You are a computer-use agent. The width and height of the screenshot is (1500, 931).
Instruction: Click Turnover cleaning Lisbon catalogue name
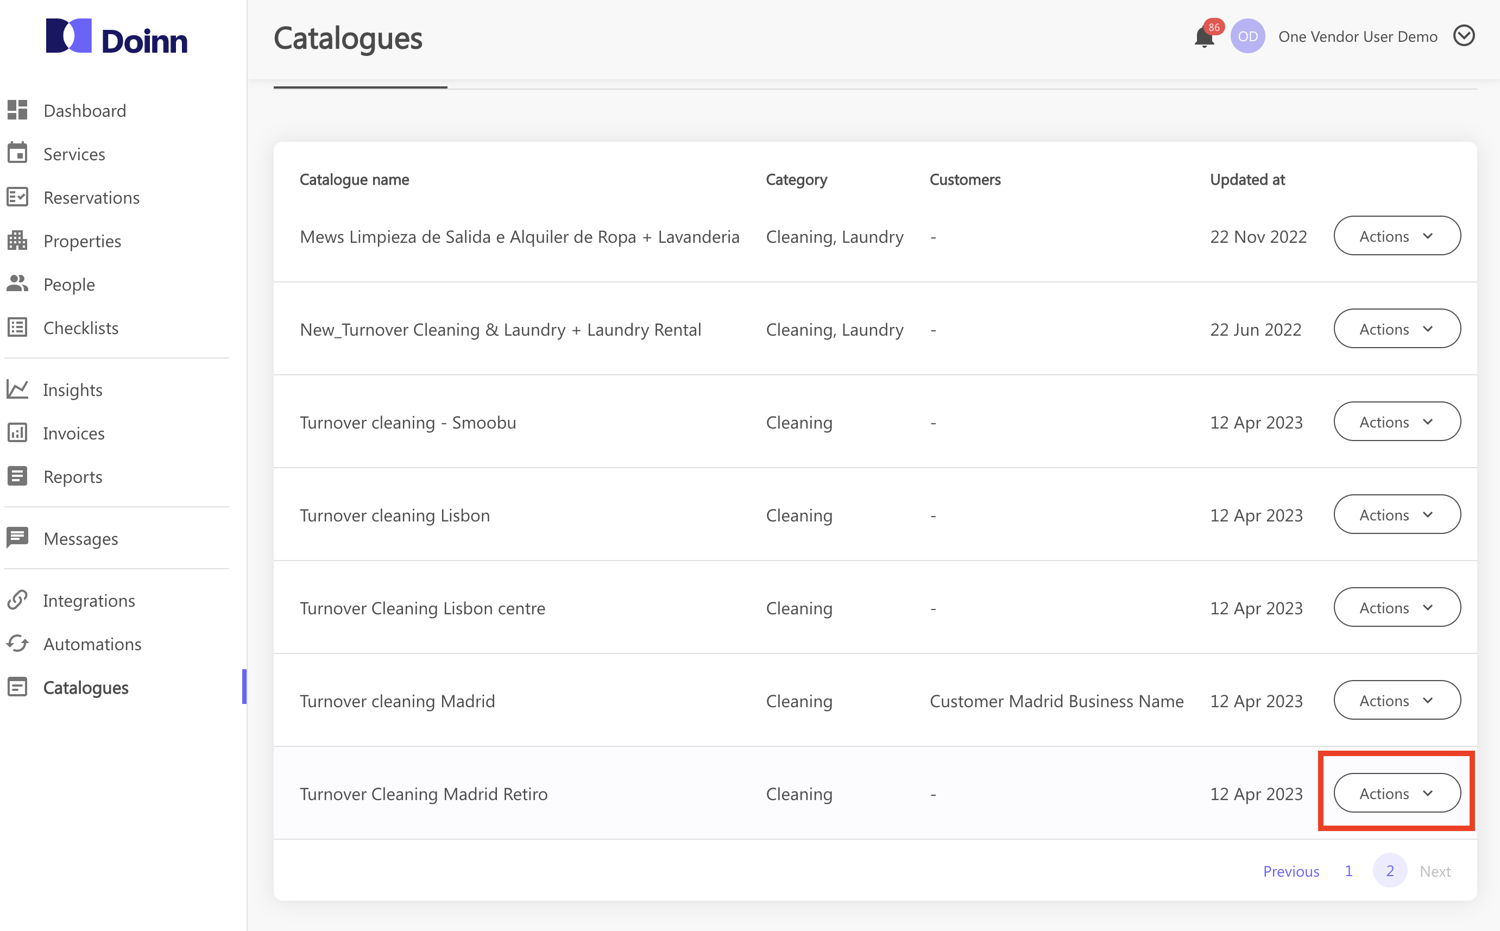pyautogui.click(x=394, y=516)
